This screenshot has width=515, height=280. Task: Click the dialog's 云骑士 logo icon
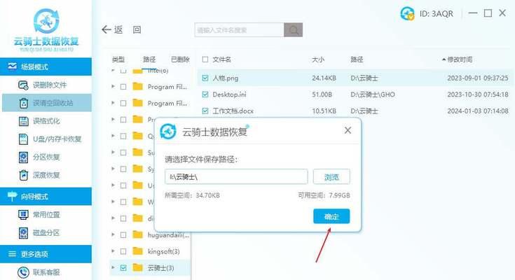click(168, 132)
